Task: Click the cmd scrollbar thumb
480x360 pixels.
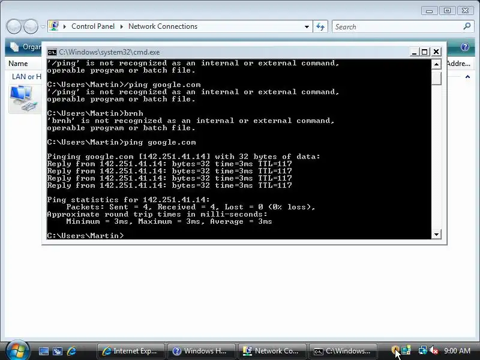Action: [x=436, y=77]
